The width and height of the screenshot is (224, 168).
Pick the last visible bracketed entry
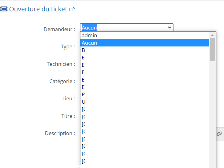point(145,161)
